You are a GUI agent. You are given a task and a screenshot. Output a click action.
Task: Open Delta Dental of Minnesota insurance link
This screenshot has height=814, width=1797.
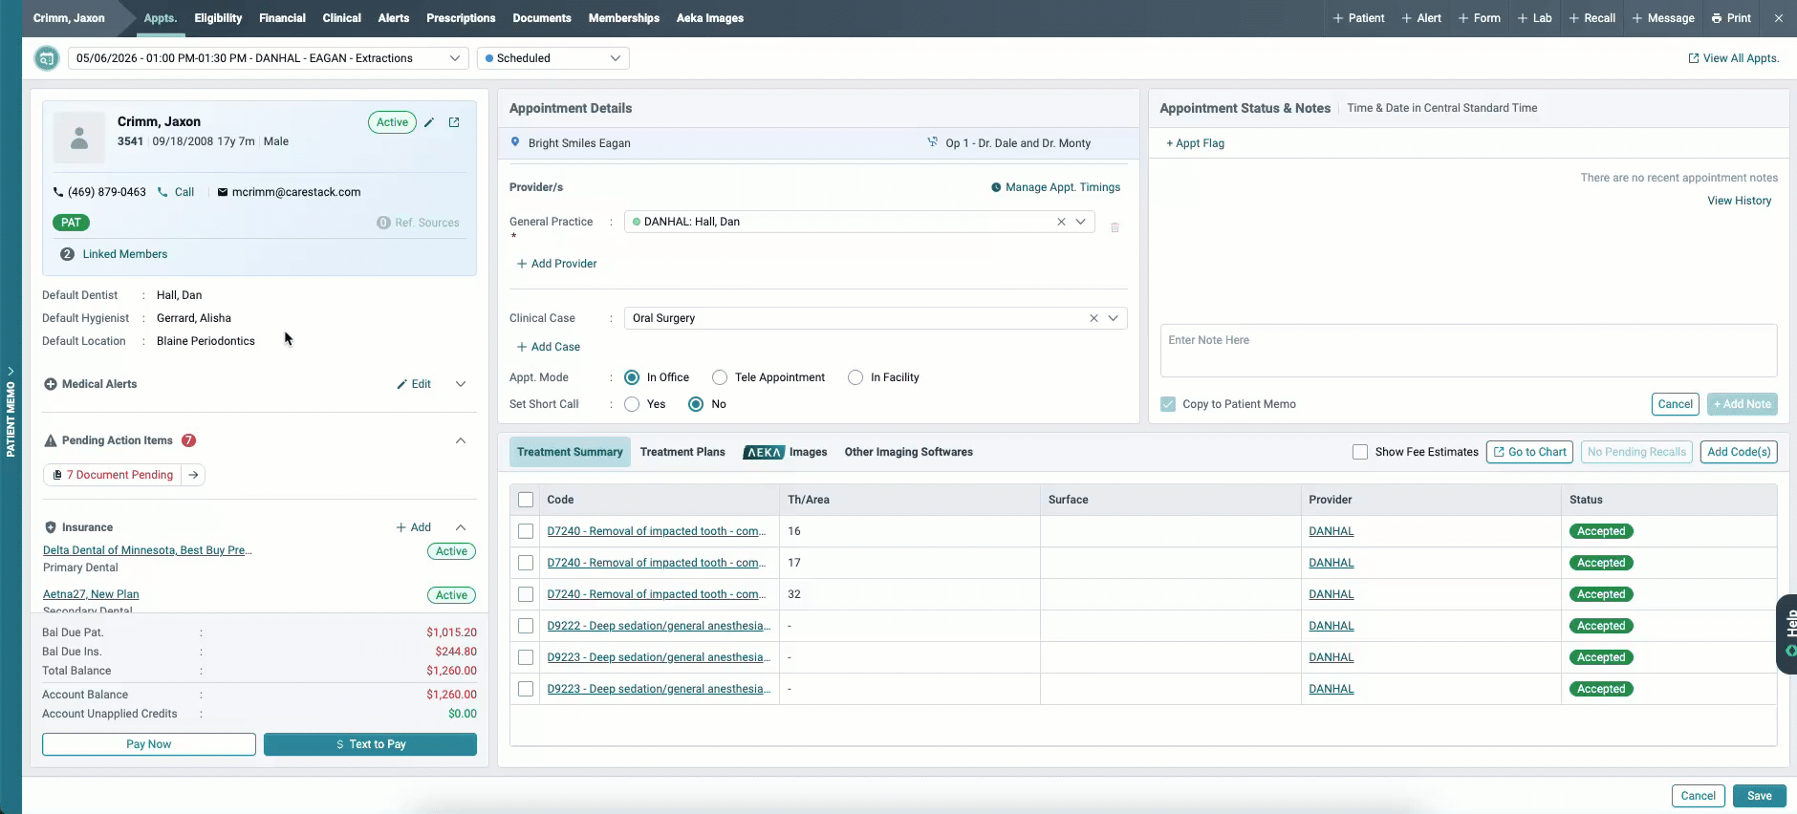[x=147, y=550]
